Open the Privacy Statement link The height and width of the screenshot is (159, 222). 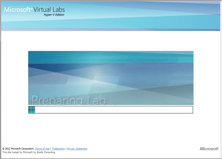[x=77, y=149]
